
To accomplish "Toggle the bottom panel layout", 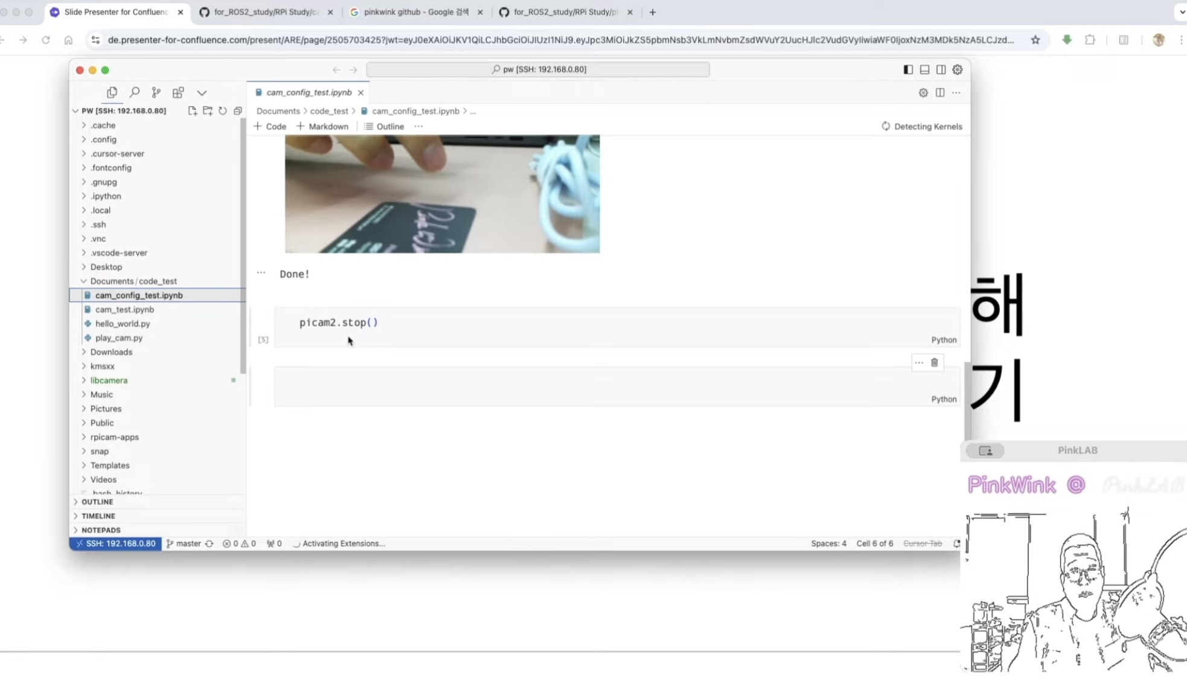I will (924, 70).
